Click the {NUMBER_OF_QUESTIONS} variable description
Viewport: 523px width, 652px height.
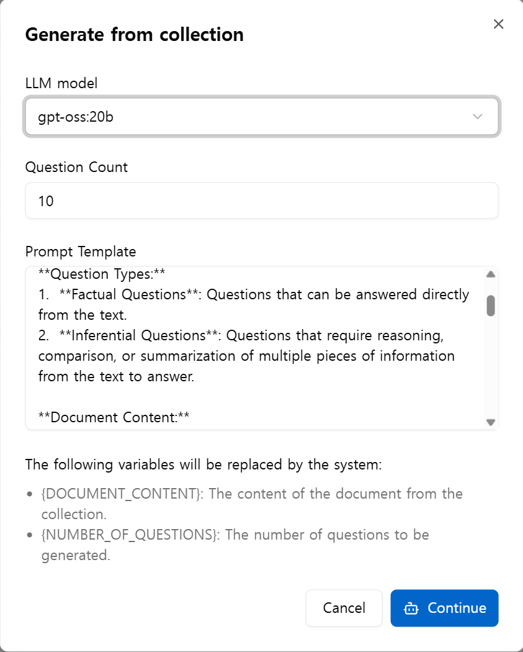(235, 545)
